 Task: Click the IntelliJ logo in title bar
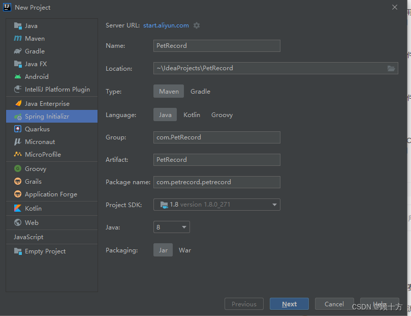click(7, 7)
